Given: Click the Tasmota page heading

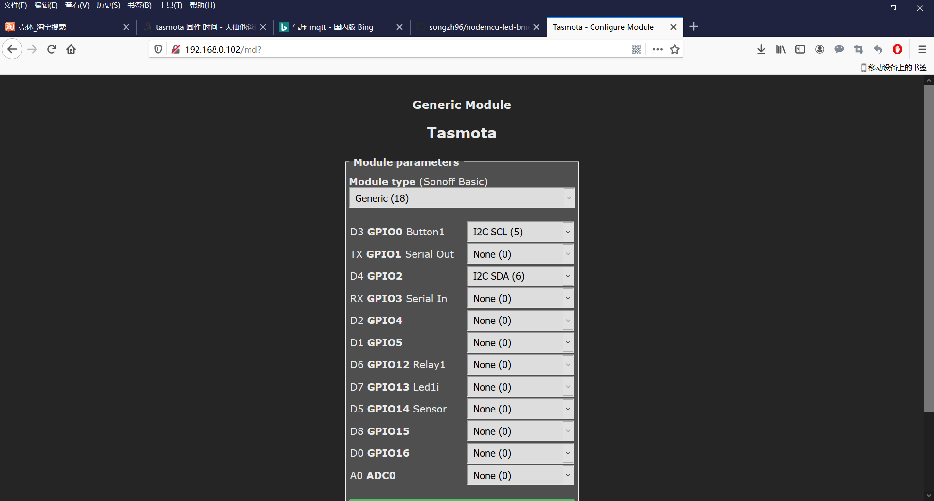Looking at the screenshot, I should click(x=462, y=133).
